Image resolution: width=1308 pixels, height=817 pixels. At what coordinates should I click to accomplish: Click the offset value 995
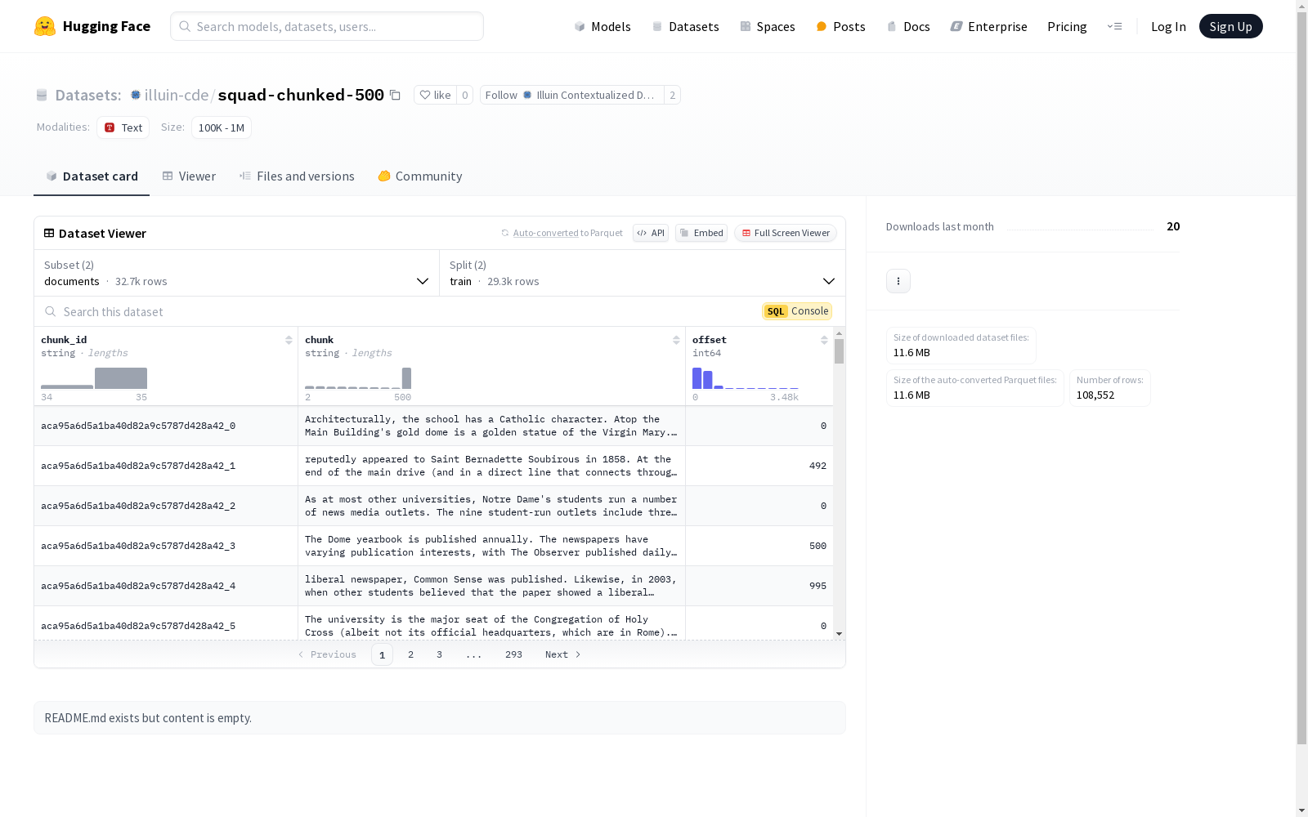817,586
